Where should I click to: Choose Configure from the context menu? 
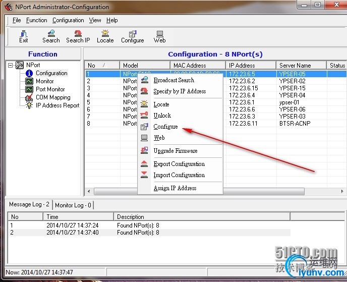[x=165, y=127]
